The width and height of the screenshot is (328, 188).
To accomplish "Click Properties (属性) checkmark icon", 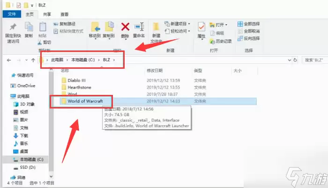I will 201,27.
